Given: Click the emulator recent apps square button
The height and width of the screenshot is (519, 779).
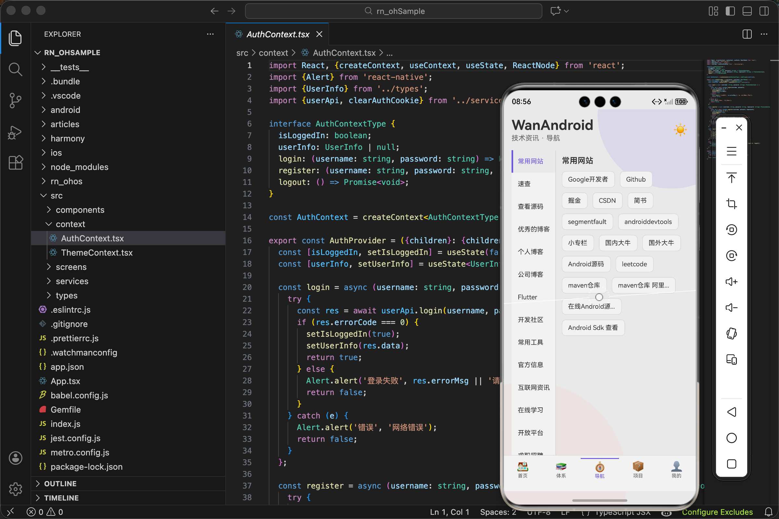Looking at the screenshot, I should (x=731, y=464).
